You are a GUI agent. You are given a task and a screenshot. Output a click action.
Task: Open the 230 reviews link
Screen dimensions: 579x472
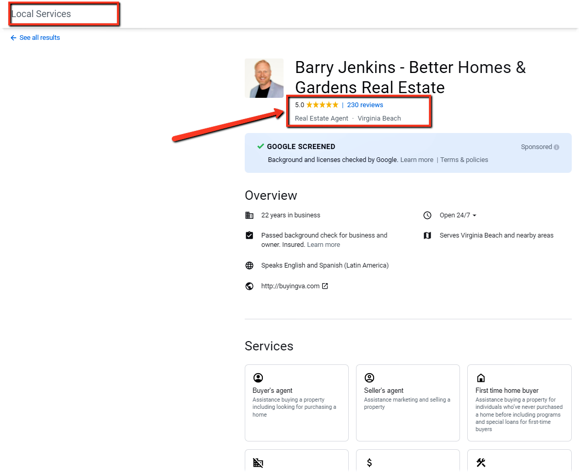coord(365,105)
